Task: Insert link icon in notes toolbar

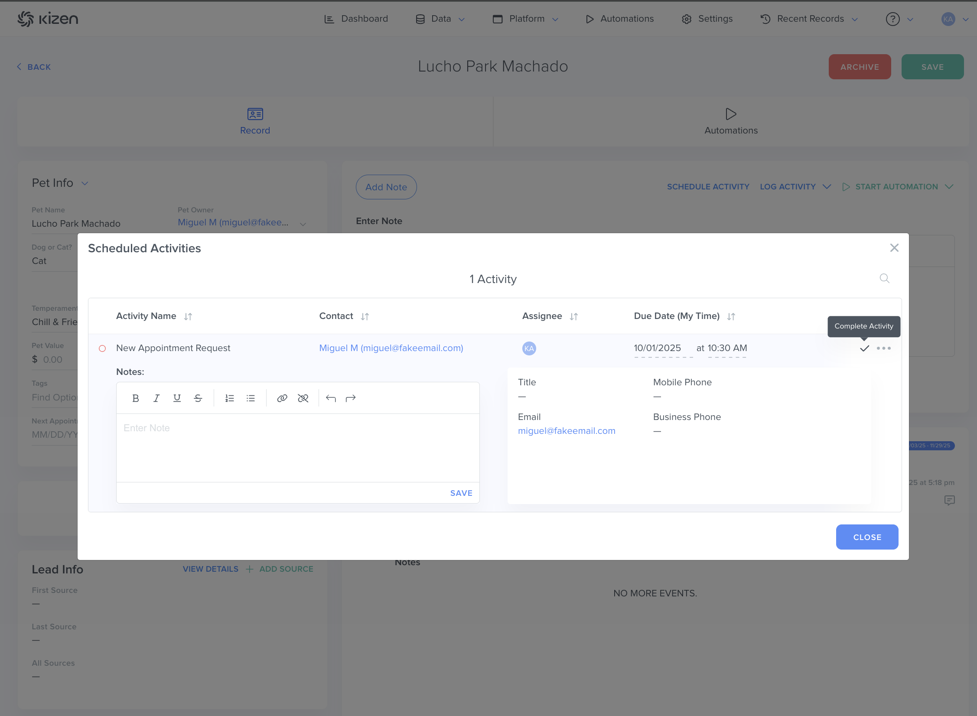Action: (282, 398)
